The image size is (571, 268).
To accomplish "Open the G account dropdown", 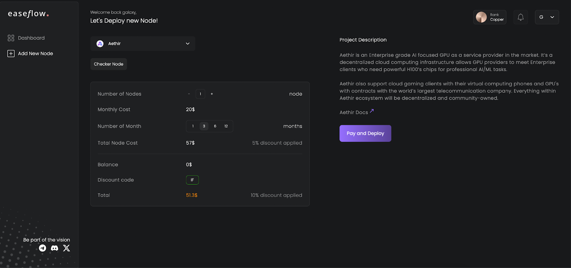I will point(547,17).
